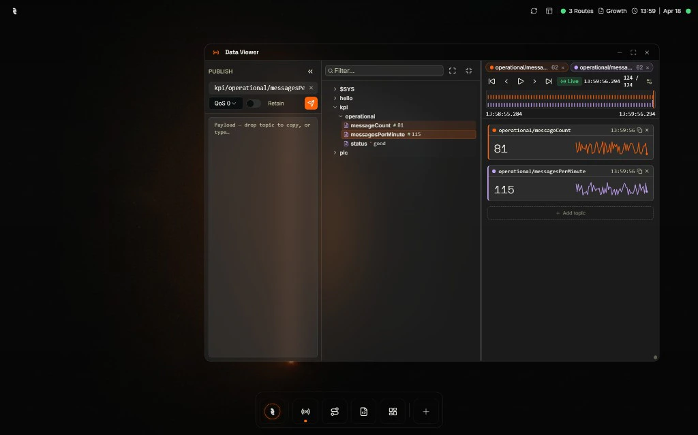698x435 pixels.
Task: Copy value of operational/messagesPerMinute card
Action: click(x=639, y=172)
